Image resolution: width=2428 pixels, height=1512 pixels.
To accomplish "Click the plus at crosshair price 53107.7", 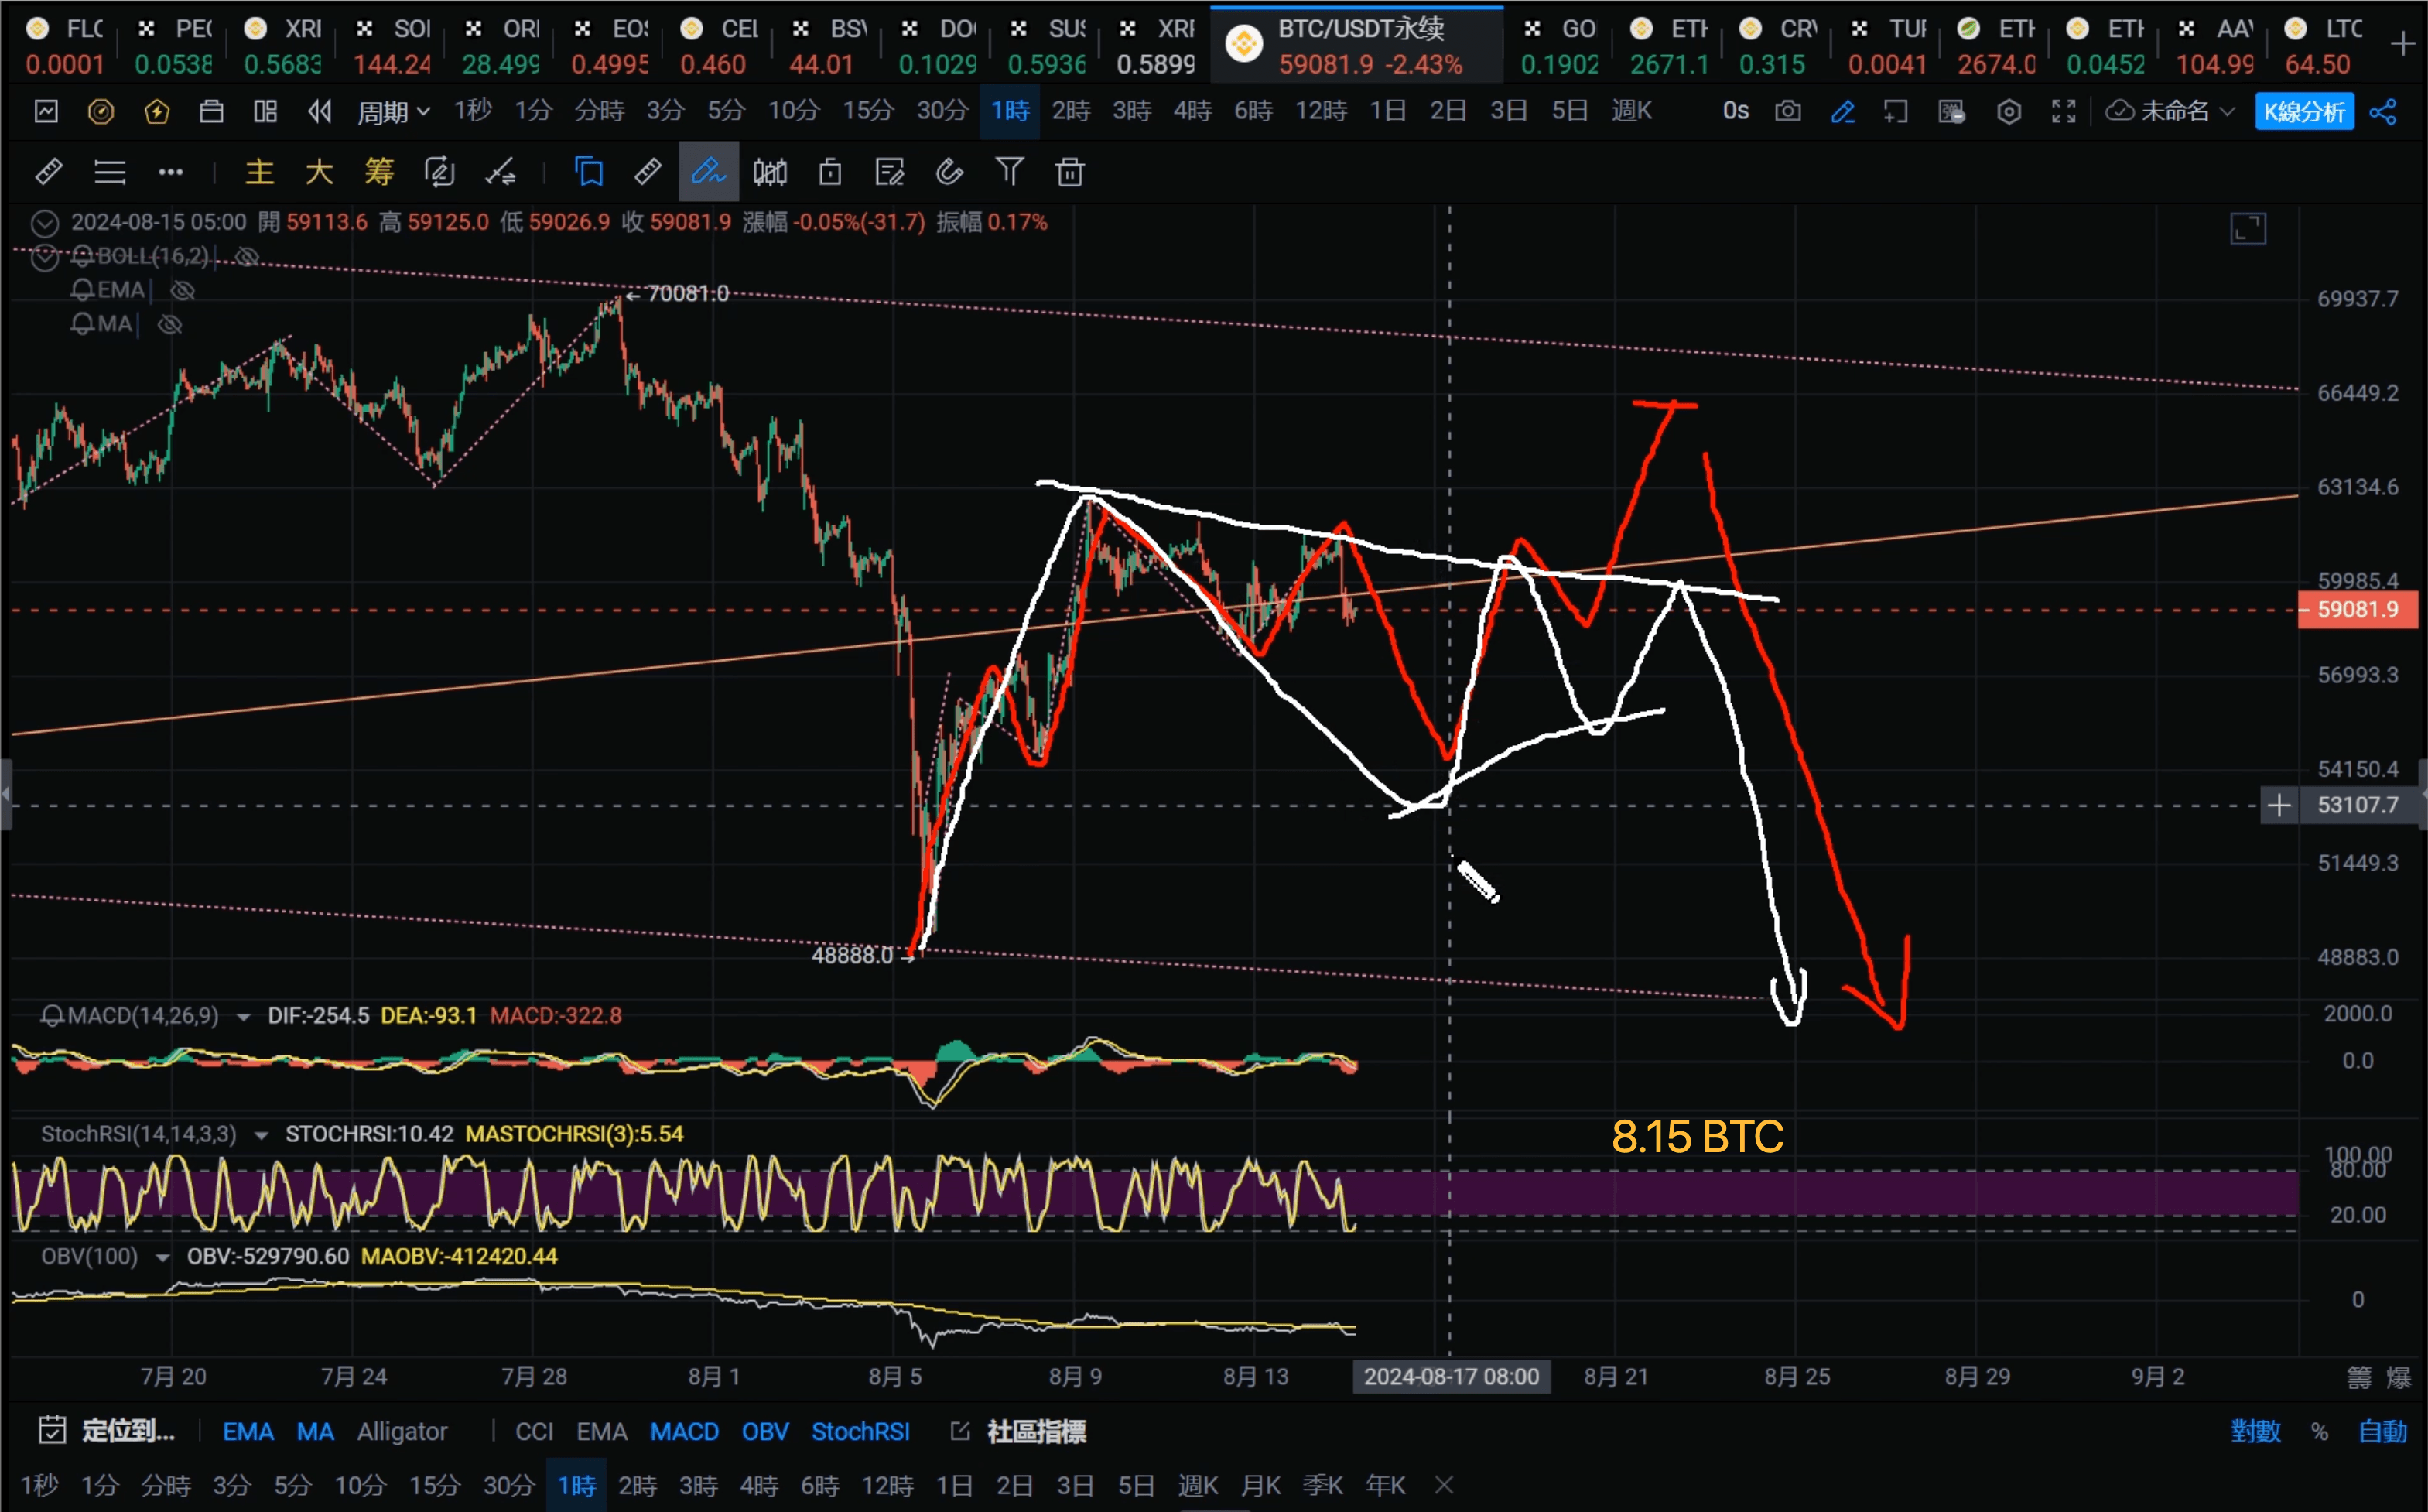I will pos(2279,805).
